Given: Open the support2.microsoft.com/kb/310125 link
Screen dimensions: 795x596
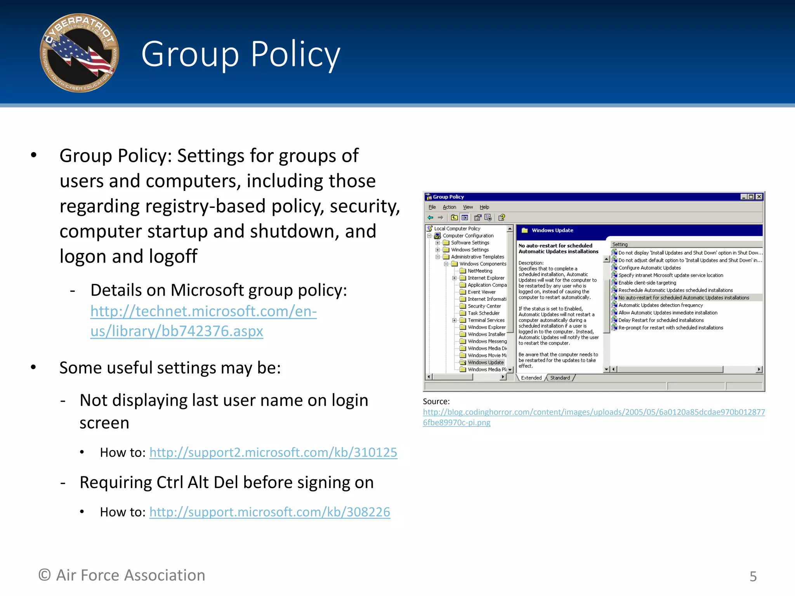Looking at the screenshot, I should pyautogui.click(x=273, y=452).
